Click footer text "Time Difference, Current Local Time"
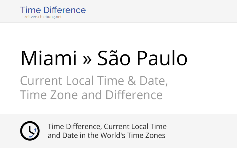 107,127
